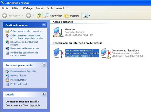151x112 pixels.
Task: Click the Mes documents icon
Action: (7, 80)
